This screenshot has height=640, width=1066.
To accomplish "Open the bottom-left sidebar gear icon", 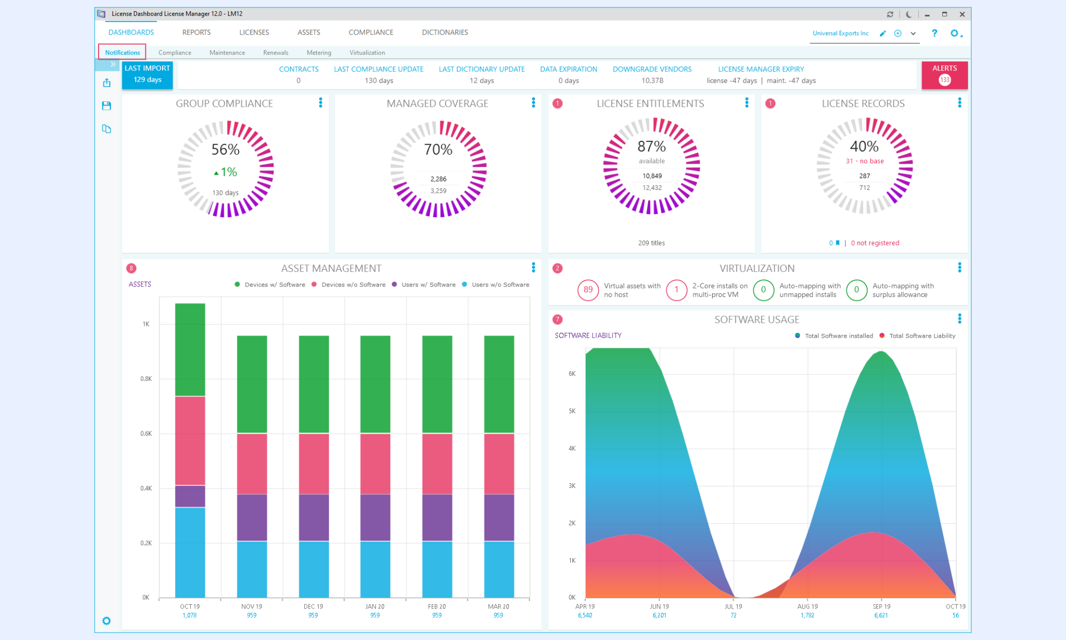I will (x=107, y=621).
